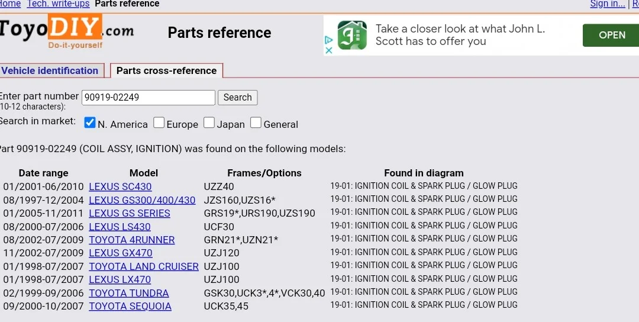Click the ad text about John L. Scott
The height and width of the screenshot is (322, 639).
(x=460, y=35)
